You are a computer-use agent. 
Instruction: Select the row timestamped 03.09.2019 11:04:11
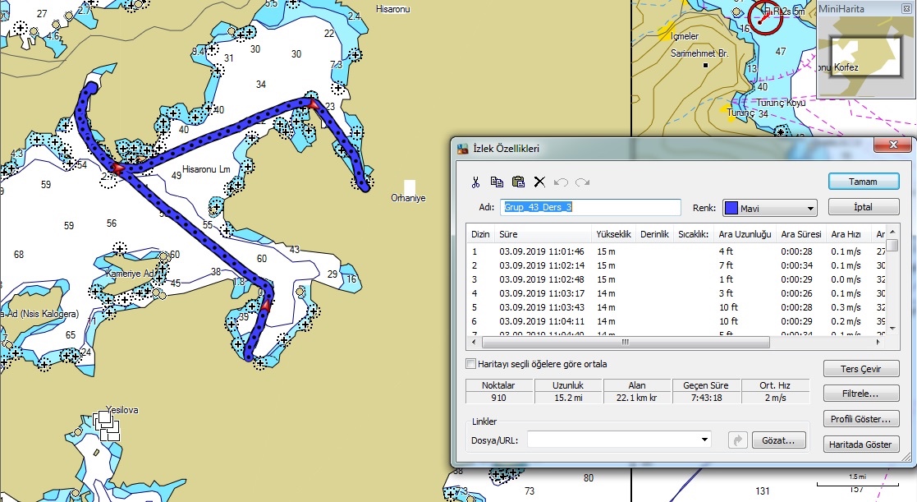(x=676, y=321)
